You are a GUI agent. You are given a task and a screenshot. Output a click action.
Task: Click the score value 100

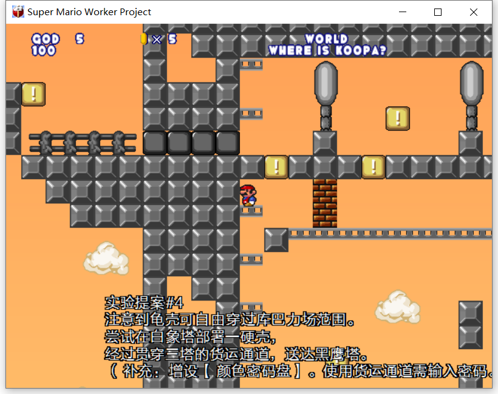click(x=44, y=50)
